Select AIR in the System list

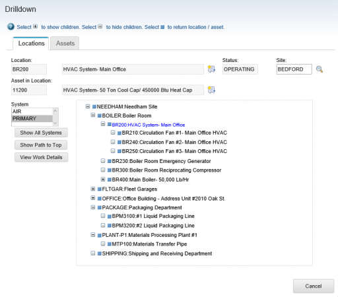click(32, 112)
